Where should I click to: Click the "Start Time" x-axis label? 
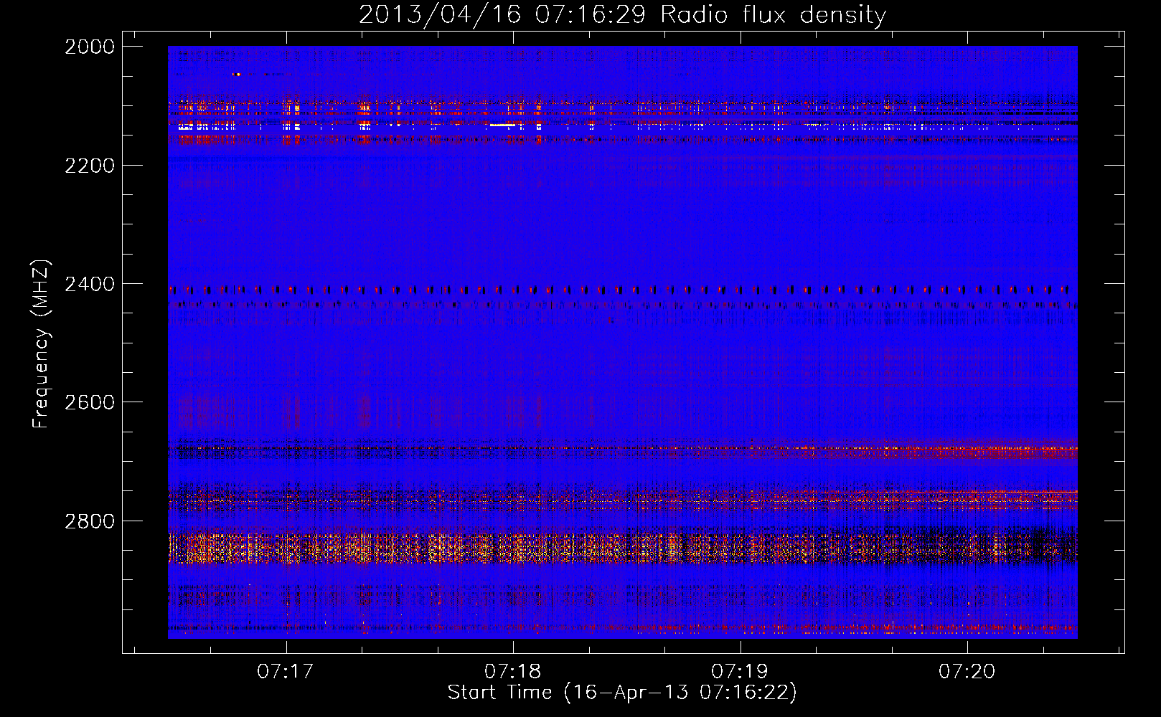pos(499,693)
